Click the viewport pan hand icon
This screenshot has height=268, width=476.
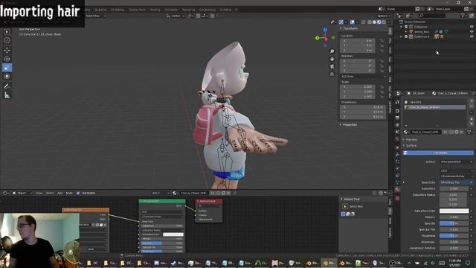pyautogui.click(x=332, y=59)
